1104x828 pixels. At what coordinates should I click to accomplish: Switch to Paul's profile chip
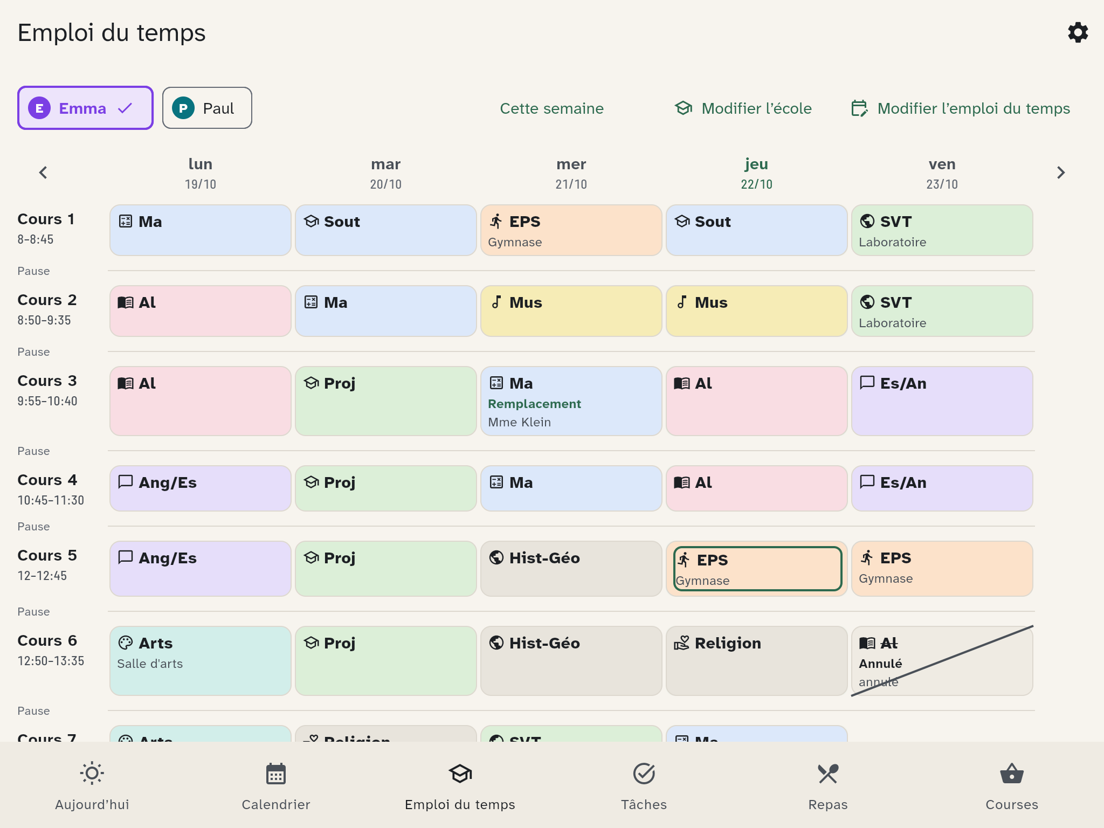coord(207,108)
